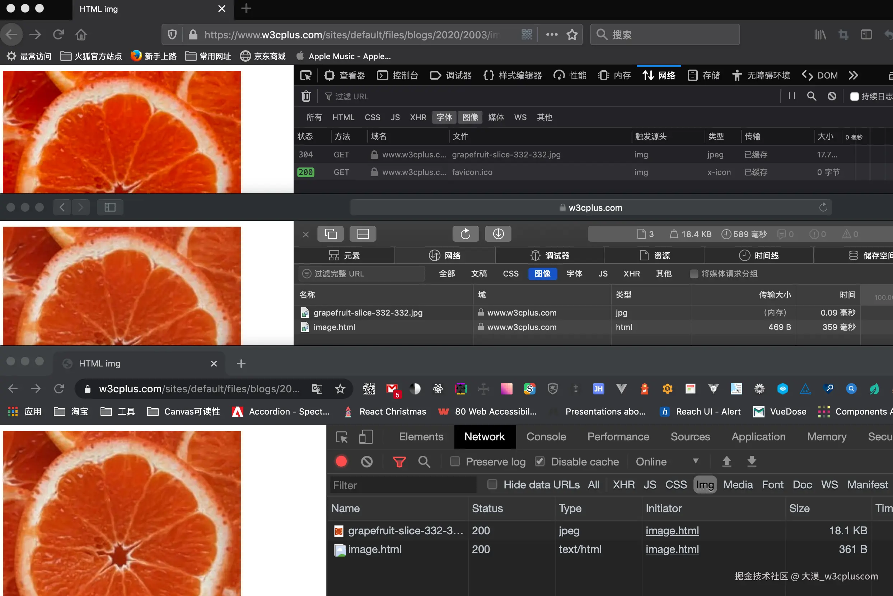Click the Firefox trash clear-requests icon

coord(306,96)
